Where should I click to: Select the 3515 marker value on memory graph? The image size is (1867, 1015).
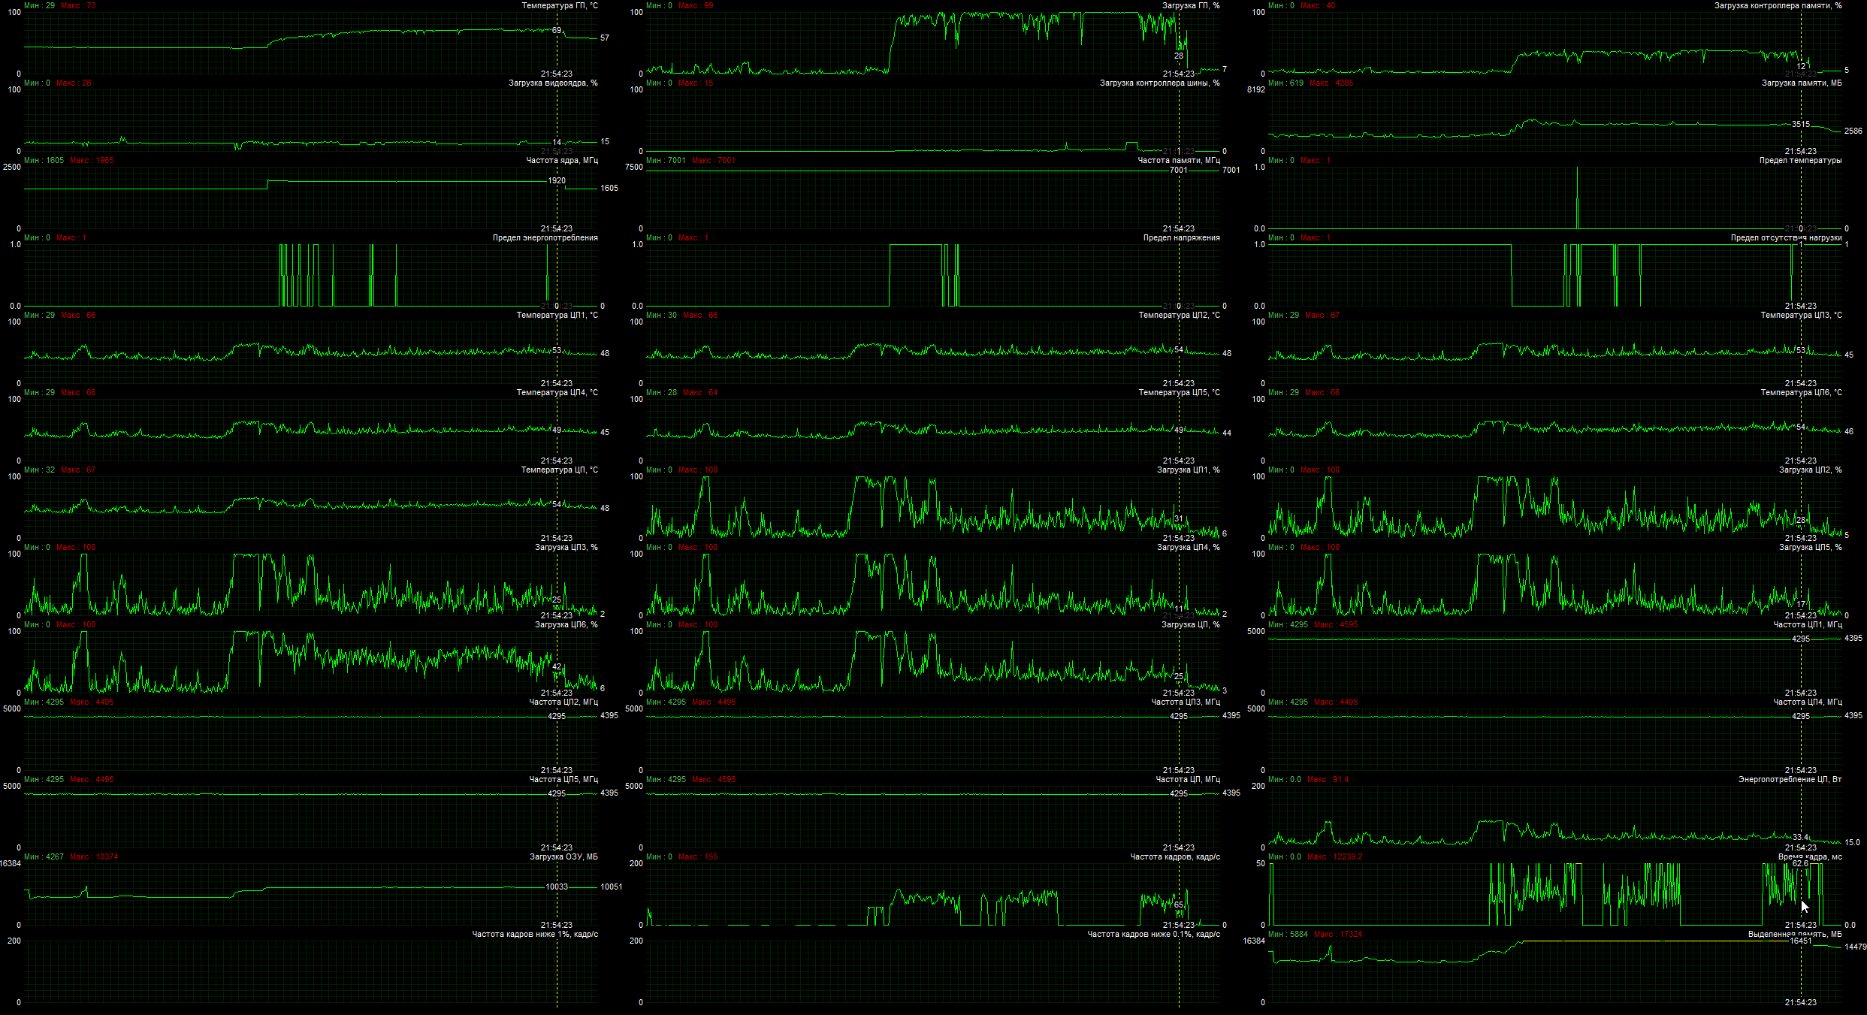1801,124
